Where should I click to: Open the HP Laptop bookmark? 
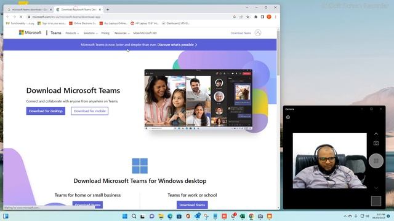pyautogui.click(x=145, y=23)
